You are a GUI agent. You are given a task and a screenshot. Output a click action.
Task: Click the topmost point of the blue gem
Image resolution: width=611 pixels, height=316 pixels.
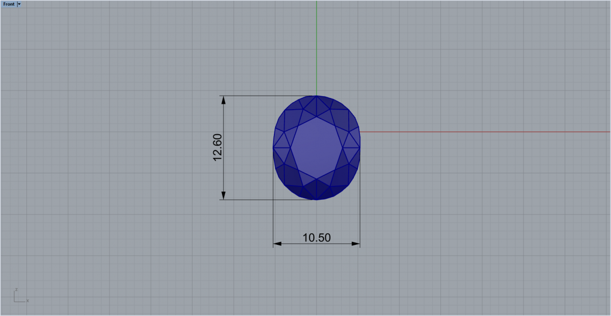317,96
